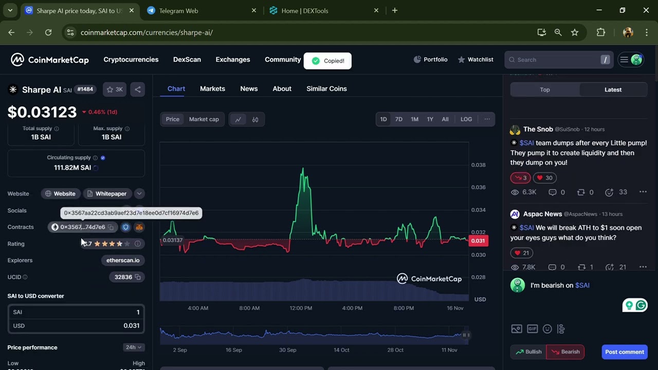
Task: Click the CoinMarketCap logo
Action: [50, 60]
